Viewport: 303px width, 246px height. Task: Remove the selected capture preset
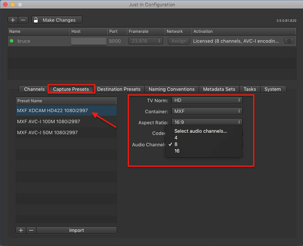click(31, 230)
